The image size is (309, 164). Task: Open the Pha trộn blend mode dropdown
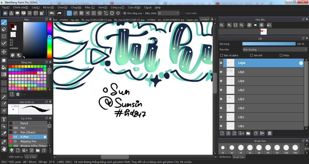pyautogui.click(x=275, y=50)
